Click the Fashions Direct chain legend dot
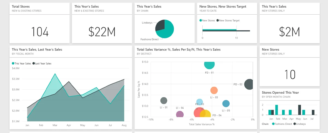The width and height of the screenshot is (328, 133). [273, 124]
